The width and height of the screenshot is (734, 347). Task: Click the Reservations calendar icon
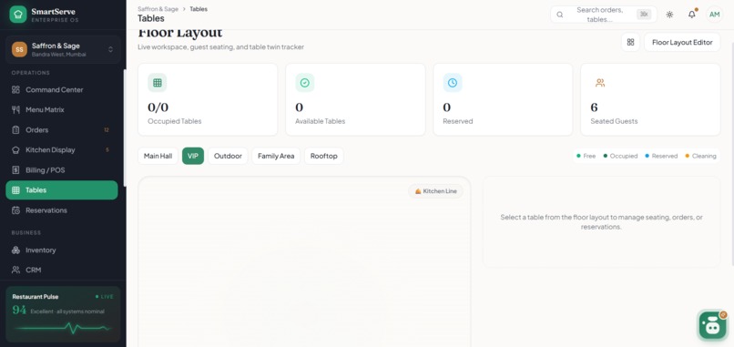pos(15,210)
